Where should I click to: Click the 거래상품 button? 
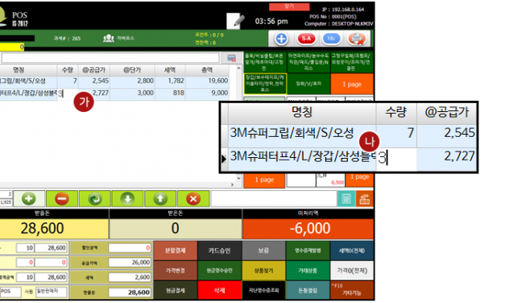pyautogui.click(x=308, y=271)
